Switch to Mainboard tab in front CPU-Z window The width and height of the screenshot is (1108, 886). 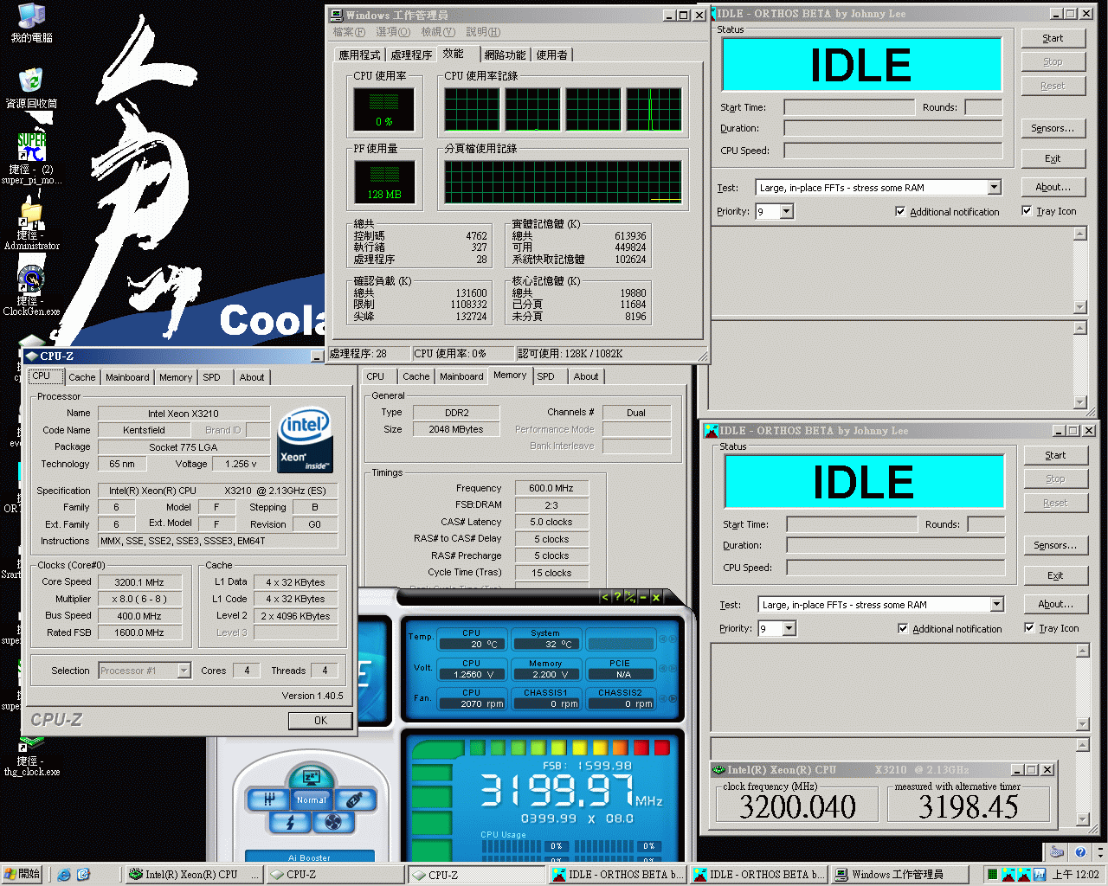click(127, 377)
